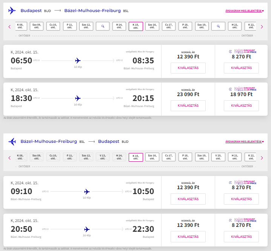Select return date Cs 17, okt.

169,158
